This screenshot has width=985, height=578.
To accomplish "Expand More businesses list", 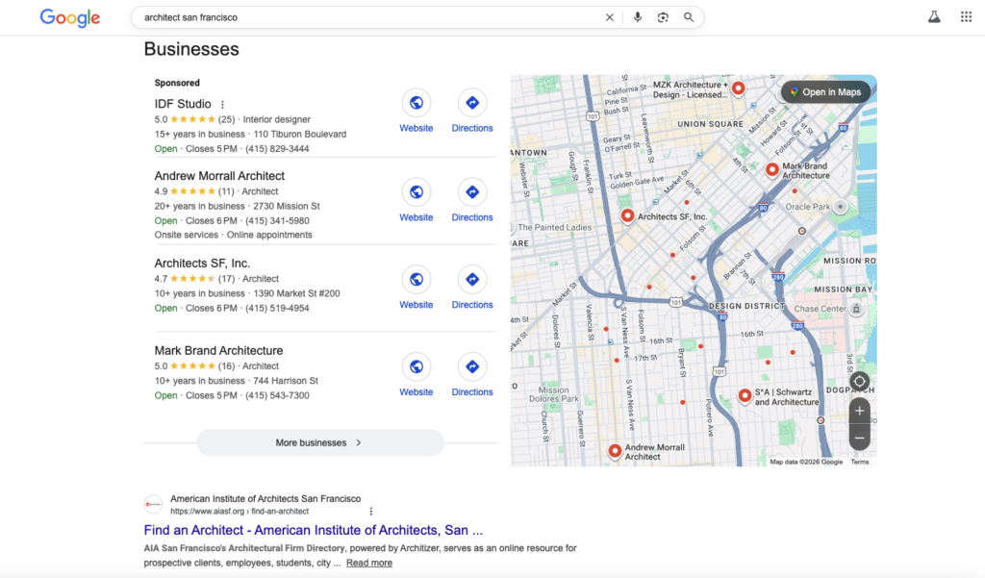I will pos(320,442).
